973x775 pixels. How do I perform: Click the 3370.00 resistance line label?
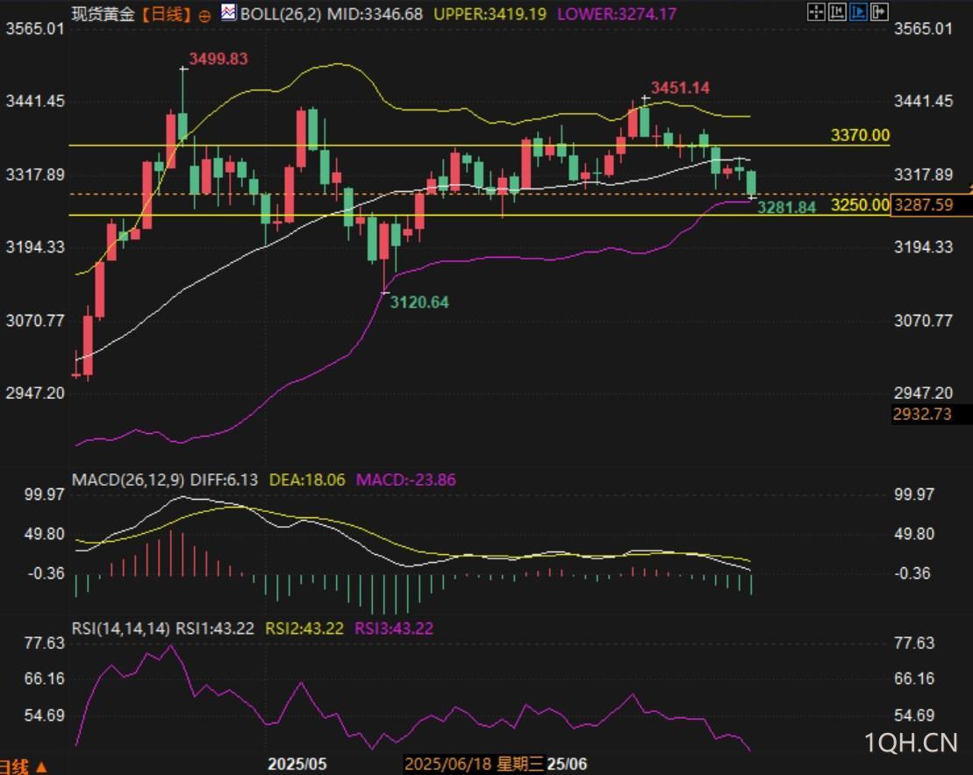click(x=860, y=134)
